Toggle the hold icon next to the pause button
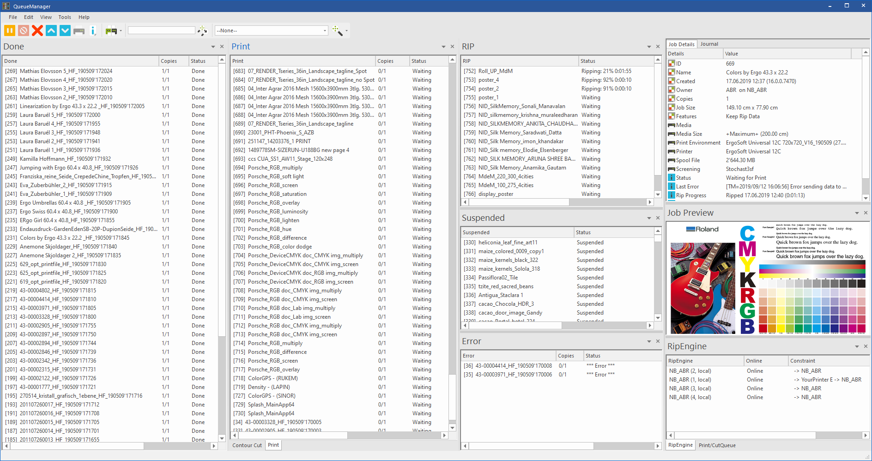Image resolution: width=872 pixels, height=461 pixels. 23,30
